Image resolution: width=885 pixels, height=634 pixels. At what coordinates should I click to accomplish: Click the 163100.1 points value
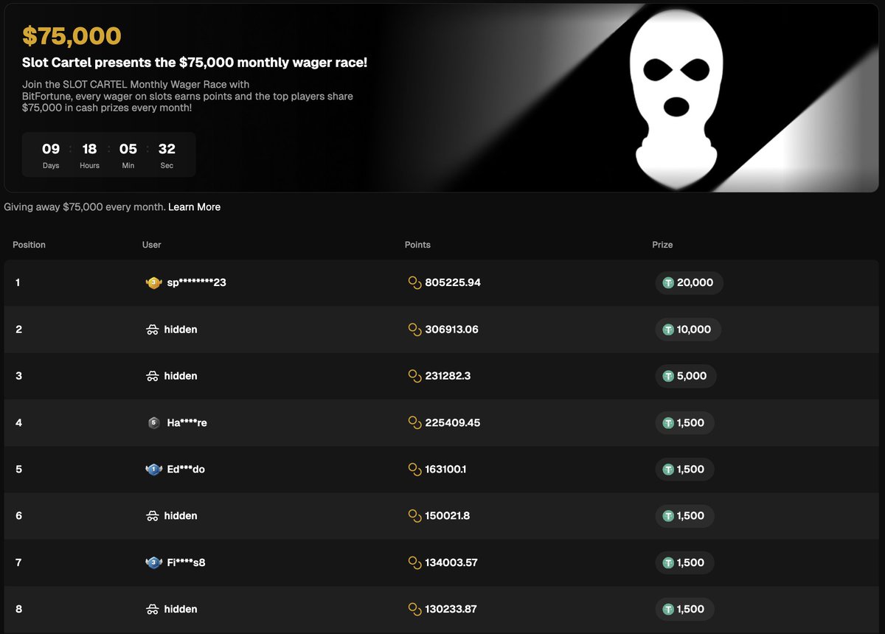pyautogui.click(x=445, y=469)
